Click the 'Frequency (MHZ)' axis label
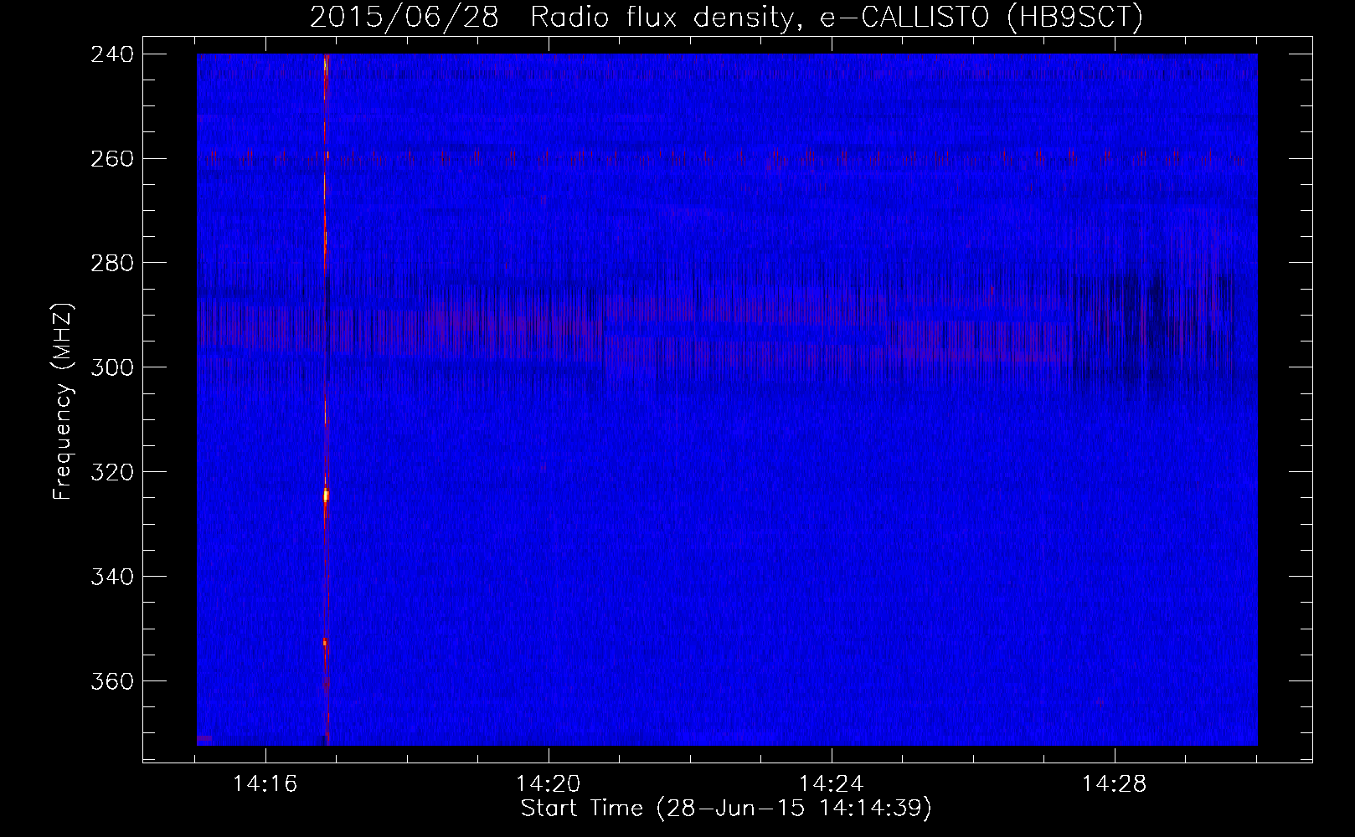The height and width of the screenshot is (837, 1355). (63, 402)
